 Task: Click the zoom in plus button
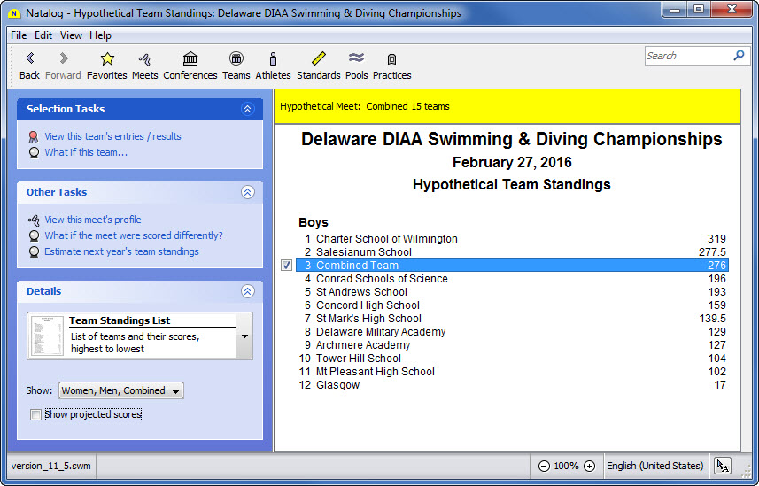tap(589, 466)
